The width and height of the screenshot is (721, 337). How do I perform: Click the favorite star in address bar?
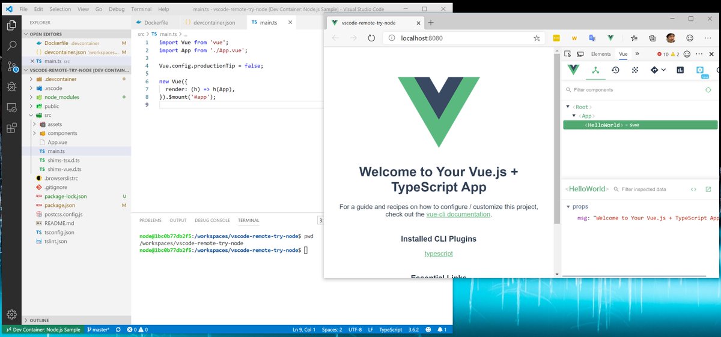(x=537, y=38)
